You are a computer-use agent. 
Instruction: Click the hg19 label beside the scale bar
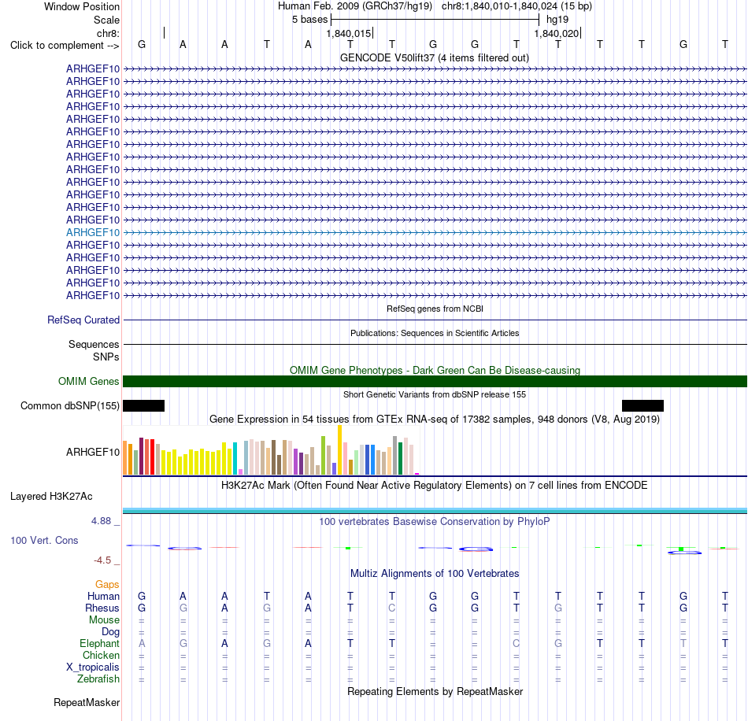(x=557, y=20)
